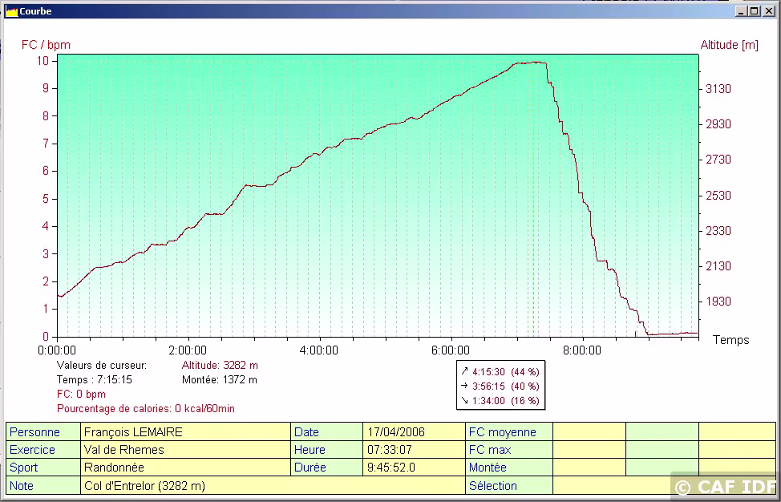This screenshot has height=502, width=781.
Task: Click the empty FC moyenne value cell
Action: click(589, 432)
